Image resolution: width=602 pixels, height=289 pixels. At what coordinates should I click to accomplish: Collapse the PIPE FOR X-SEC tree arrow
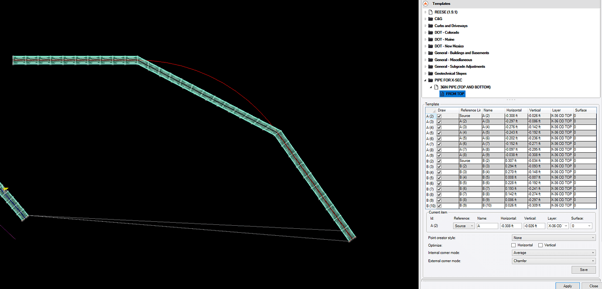(425, 80)
